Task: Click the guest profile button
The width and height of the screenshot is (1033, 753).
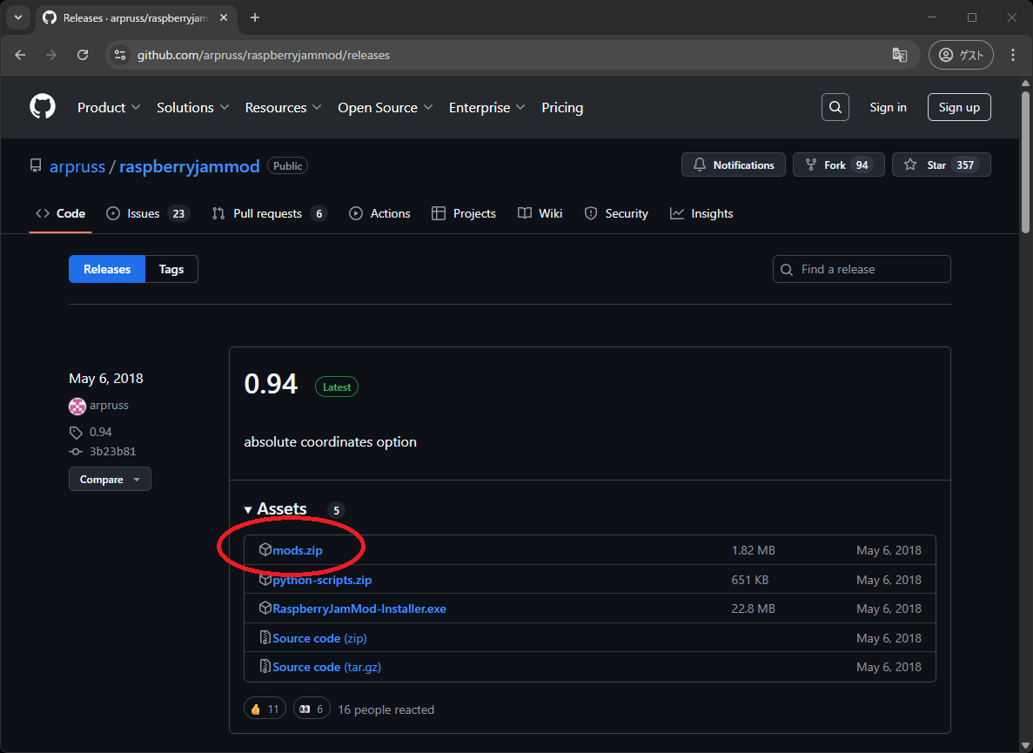Action: tap(961, 56)
